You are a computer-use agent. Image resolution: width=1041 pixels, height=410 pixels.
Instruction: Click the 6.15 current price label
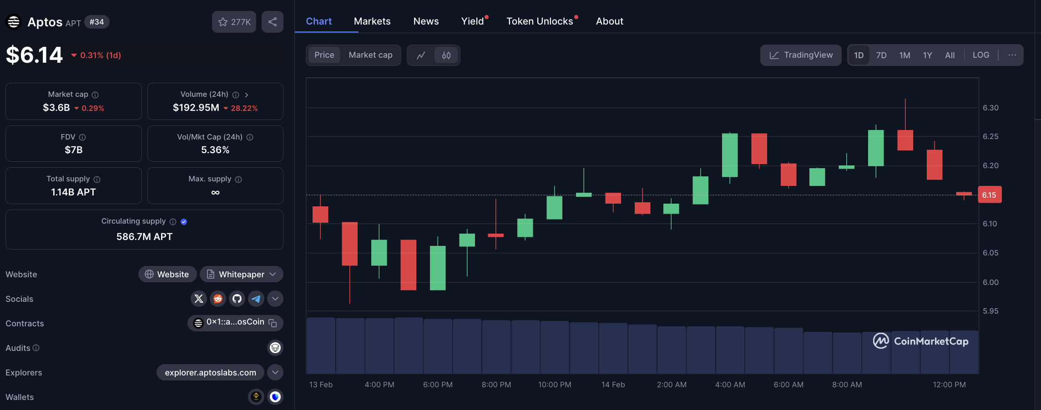[990, 195]
